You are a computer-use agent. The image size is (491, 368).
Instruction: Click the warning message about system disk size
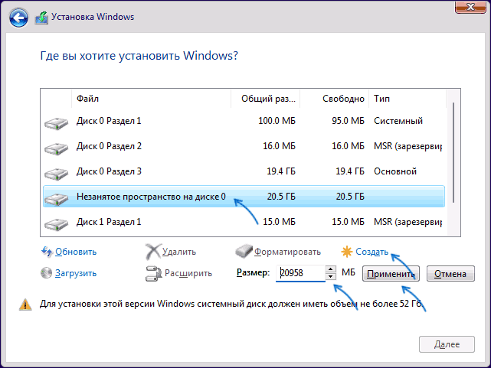coord(231,304)
